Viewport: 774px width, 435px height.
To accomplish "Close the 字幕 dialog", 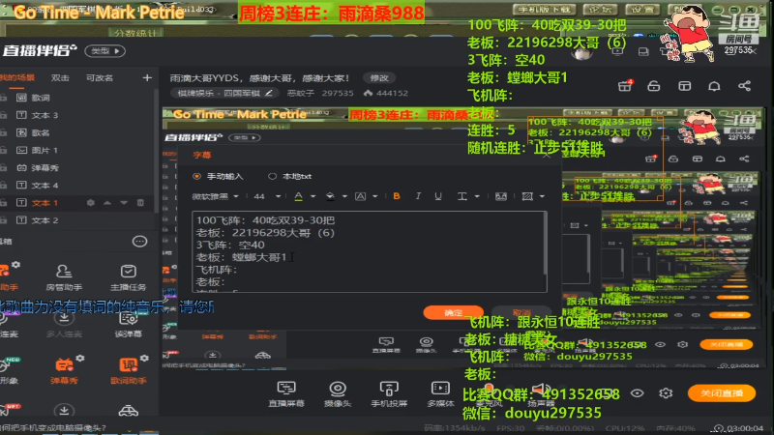I will pyautogui.click(x=547, y=155).
